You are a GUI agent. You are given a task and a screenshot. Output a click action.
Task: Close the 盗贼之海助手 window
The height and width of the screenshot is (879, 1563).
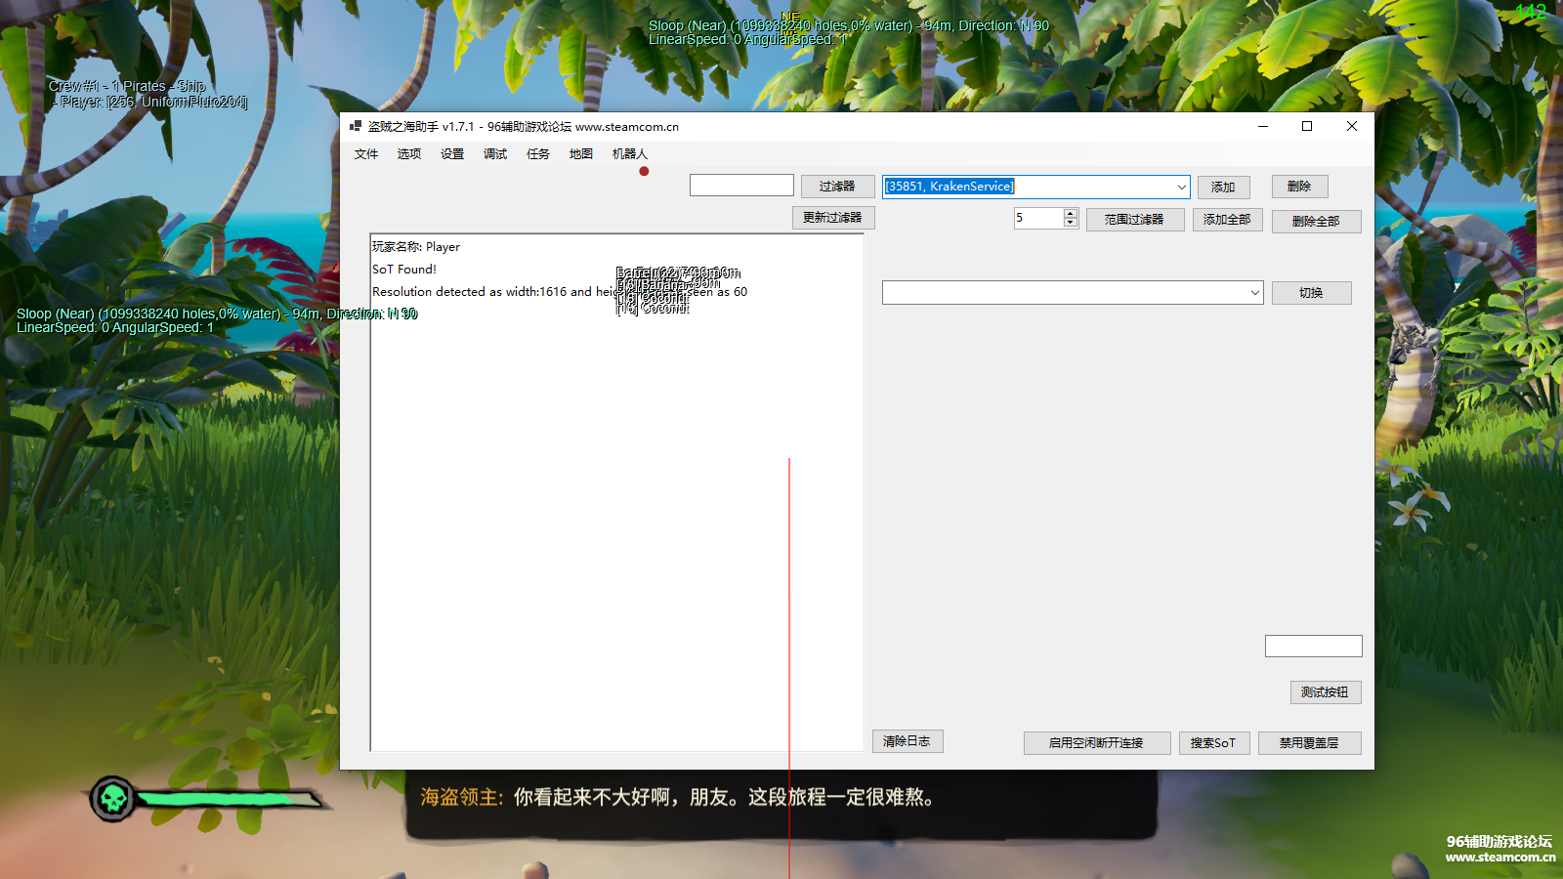point(1352,126)
